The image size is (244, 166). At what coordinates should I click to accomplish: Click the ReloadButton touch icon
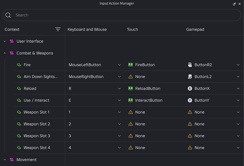[x=130, y=88]
